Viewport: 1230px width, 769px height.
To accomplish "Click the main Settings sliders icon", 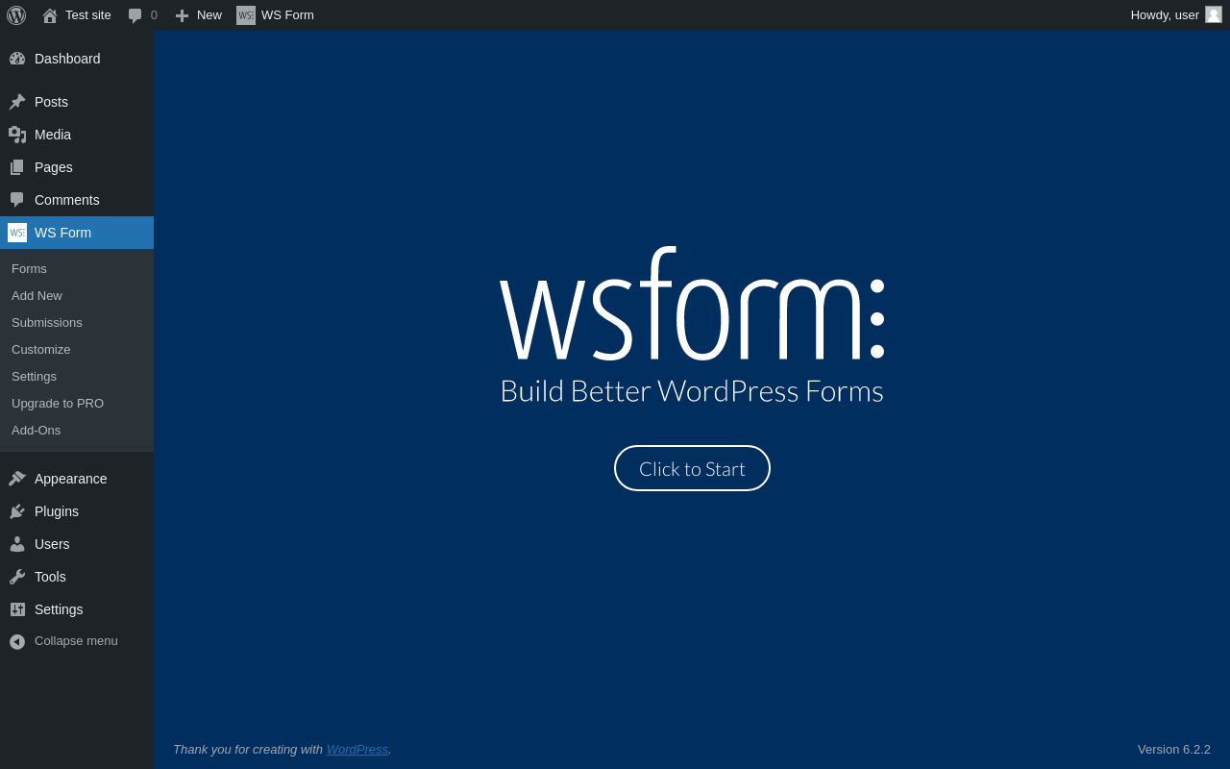I will 17,609.
